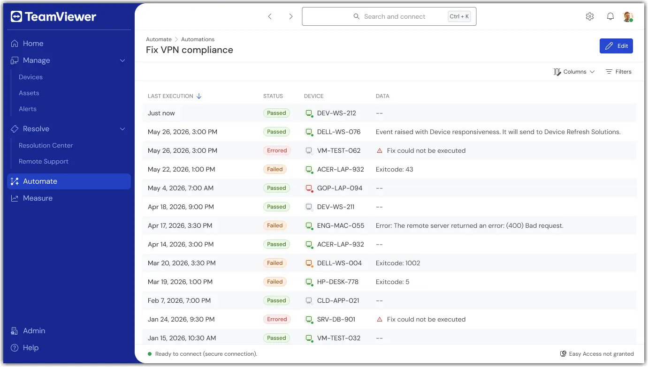The width and height of the screenshot is (648, 367).
Task: Go forward with the right arrow
Action: point(291,16)
